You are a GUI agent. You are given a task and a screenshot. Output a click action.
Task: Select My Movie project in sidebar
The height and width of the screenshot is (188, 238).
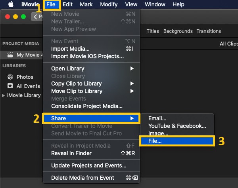[21, 55]
